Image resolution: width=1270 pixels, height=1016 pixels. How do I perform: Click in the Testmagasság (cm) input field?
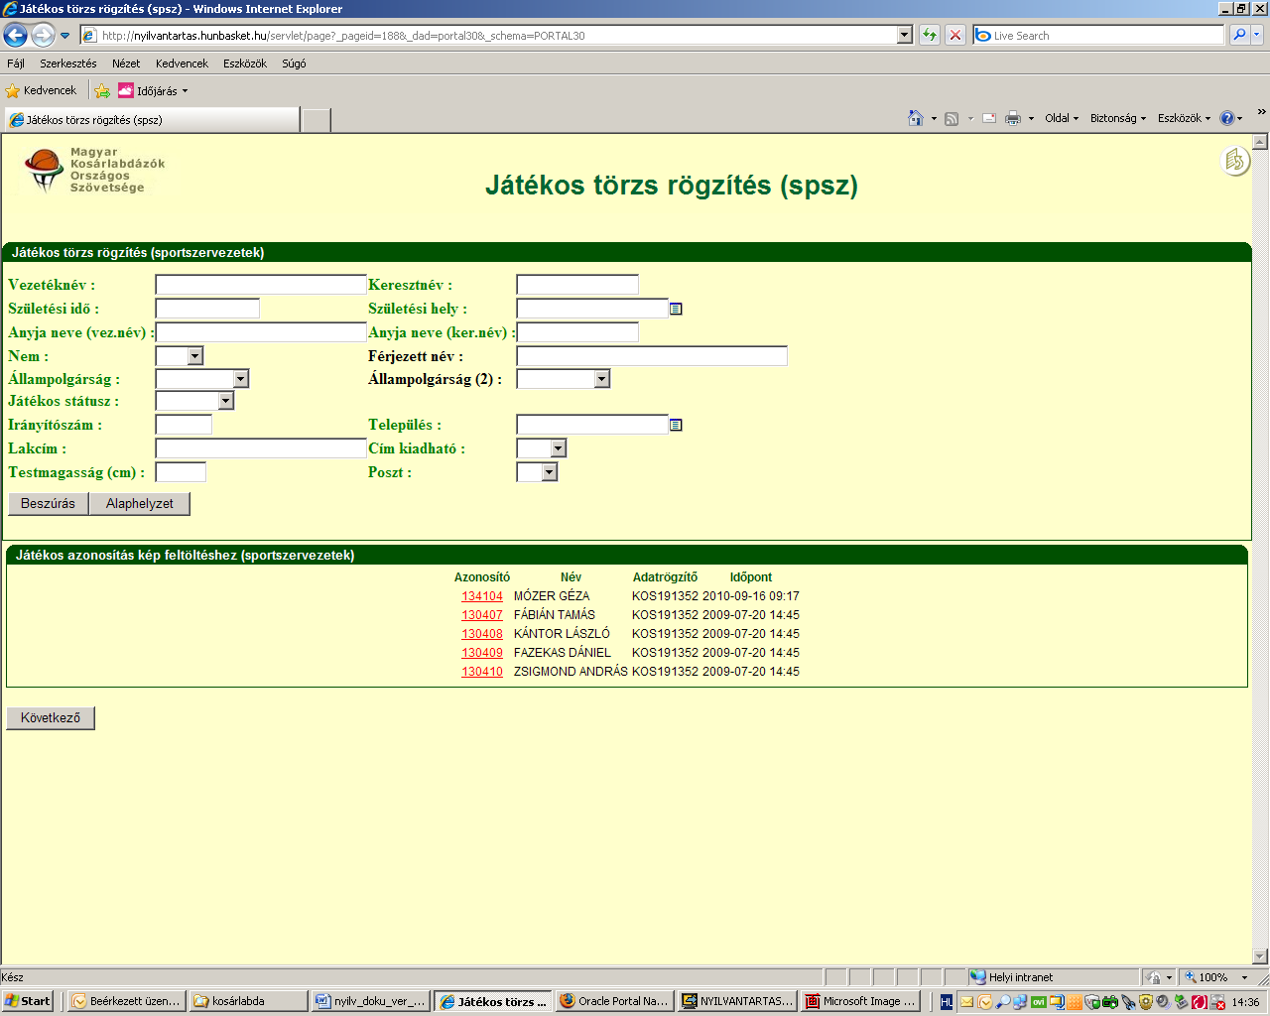coord(181,472)
